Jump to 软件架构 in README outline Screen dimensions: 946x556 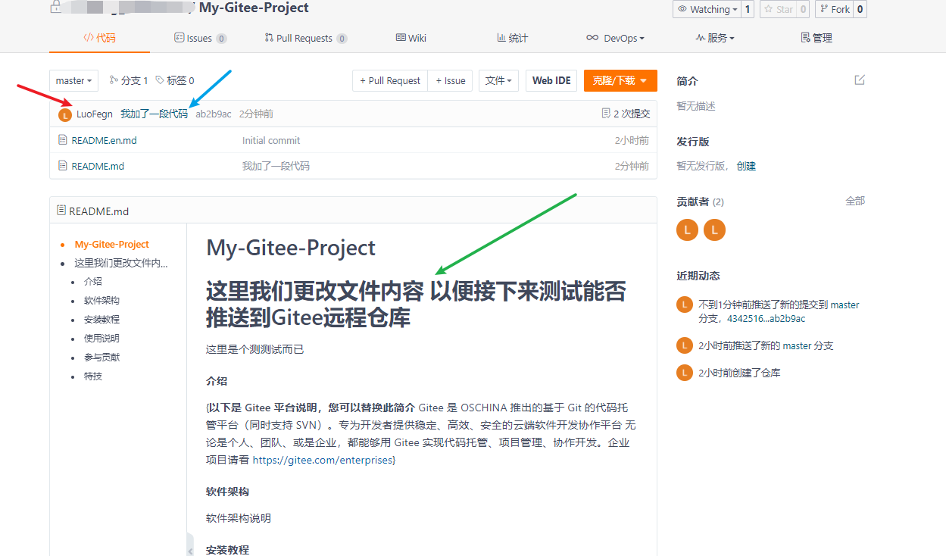pyautogui.click(x=101, y=301)
